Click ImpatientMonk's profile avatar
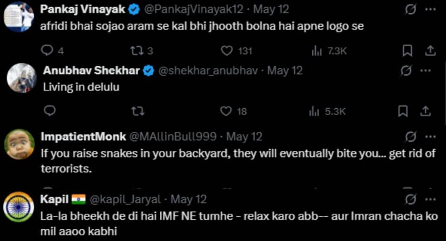Screen dimensions: 446x241 pos(19,144)
